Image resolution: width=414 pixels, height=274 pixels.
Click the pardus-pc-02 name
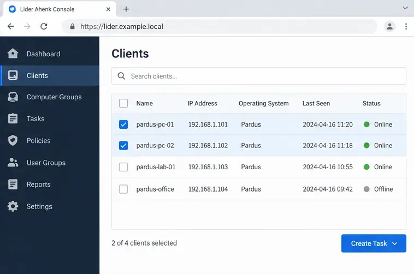[155, 145]
